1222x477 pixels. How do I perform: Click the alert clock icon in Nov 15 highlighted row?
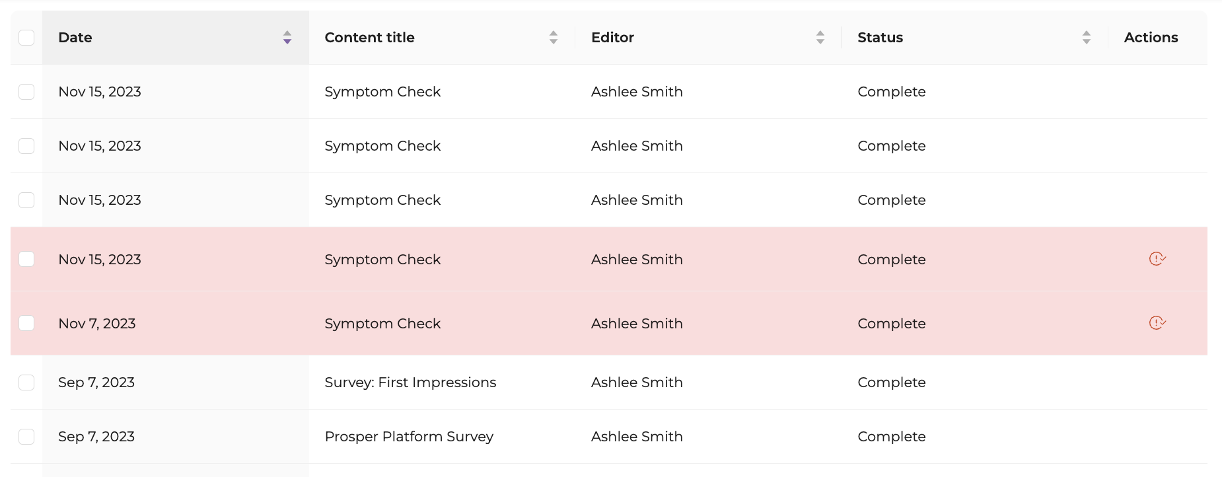[1157, 259]
